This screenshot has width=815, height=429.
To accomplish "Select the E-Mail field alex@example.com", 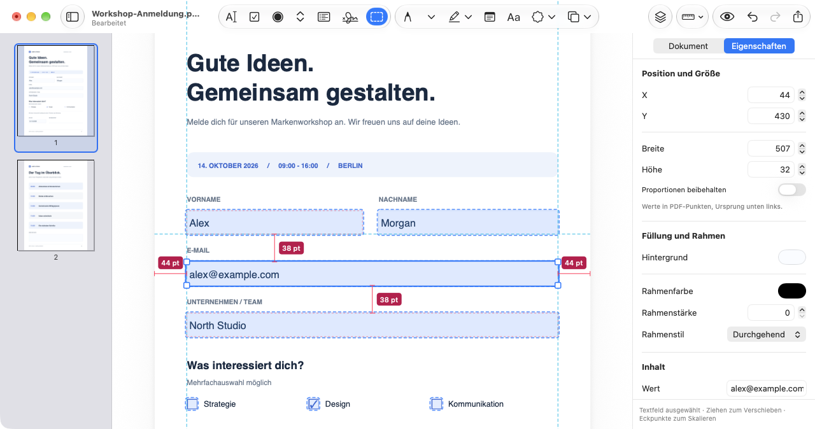I will [372, 274].
